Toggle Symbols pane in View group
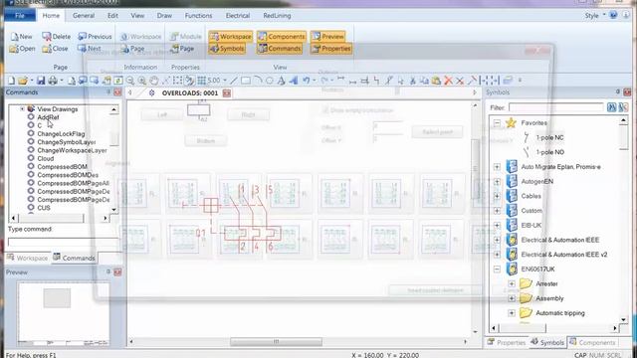This screenshot has width=637, height=358. (x=227, y=49)
